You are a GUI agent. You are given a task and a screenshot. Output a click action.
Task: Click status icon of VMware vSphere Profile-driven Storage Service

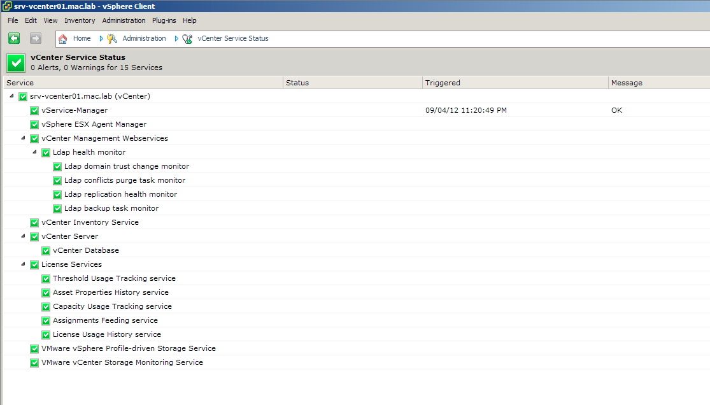pyautogui.click(x=34, y=349)
